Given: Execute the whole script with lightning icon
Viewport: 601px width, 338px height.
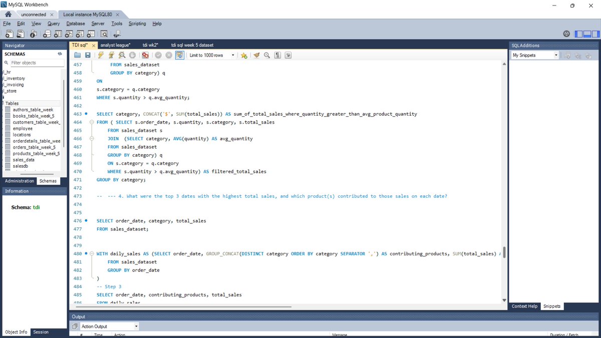Looking at the screenshot, I should pyautogui.click(x=101, y=55).
